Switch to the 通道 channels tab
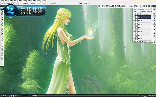 [139, 10]
